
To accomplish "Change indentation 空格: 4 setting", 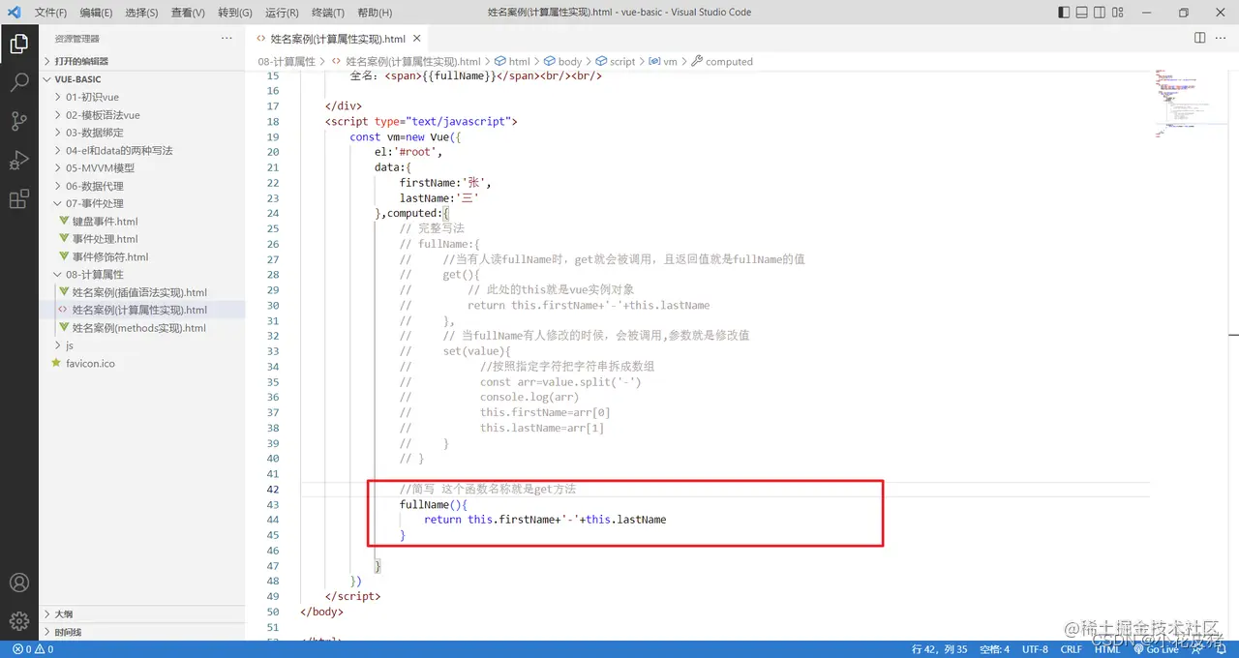I will [994, 649].
